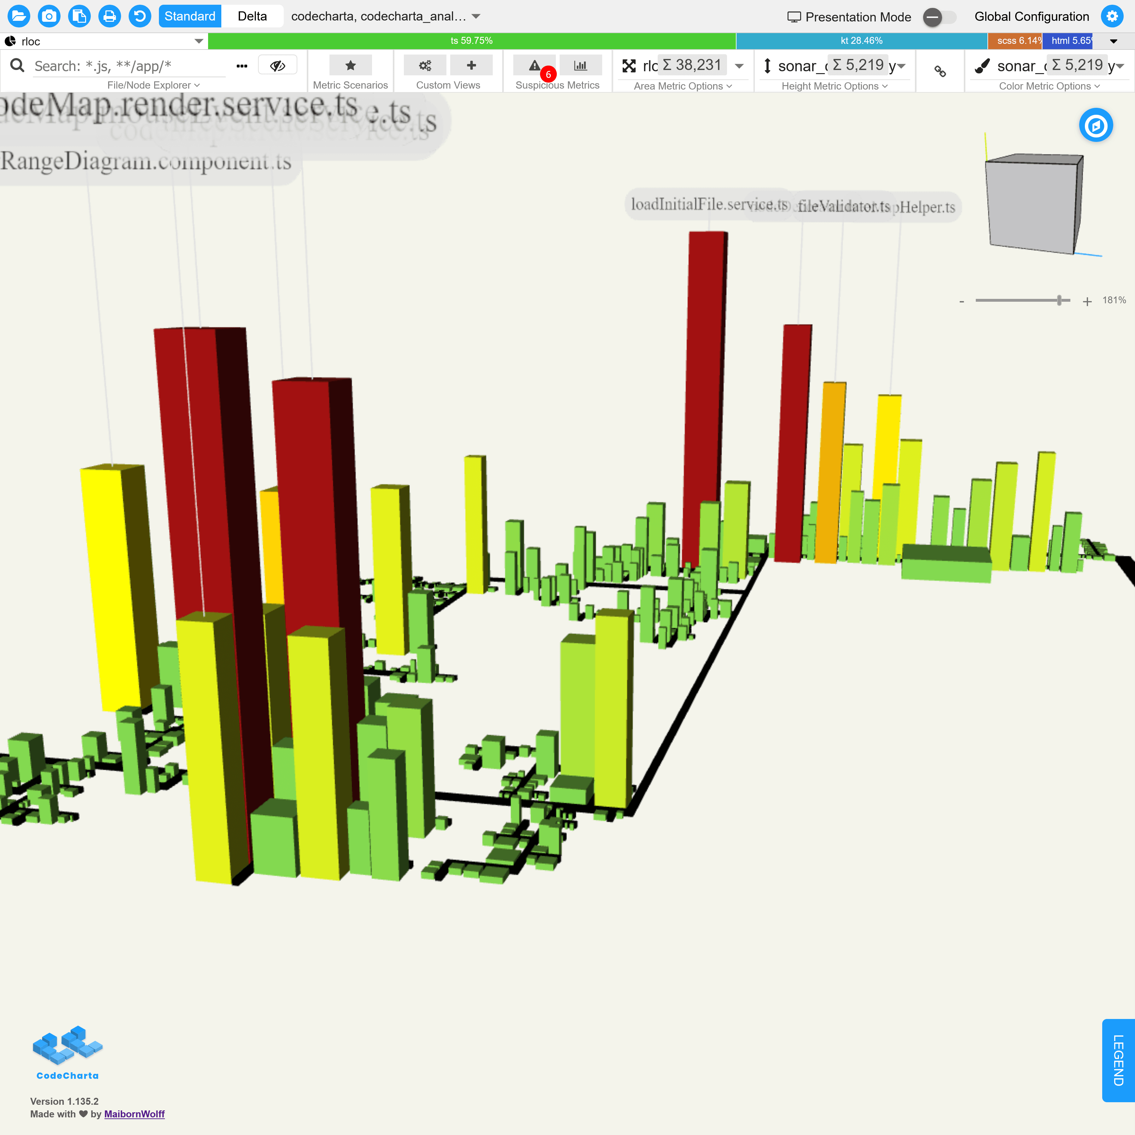
Task: Take a screenshot with the camera icon
Action: [x=49, y=16]
